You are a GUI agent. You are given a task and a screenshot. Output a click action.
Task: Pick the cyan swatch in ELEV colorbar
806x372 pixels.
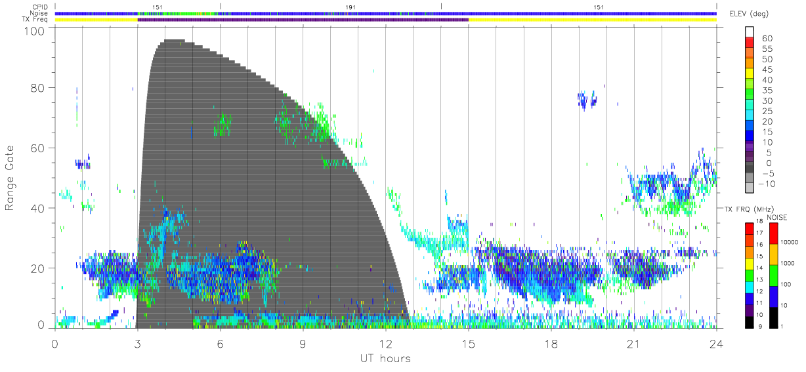[750, 114]
